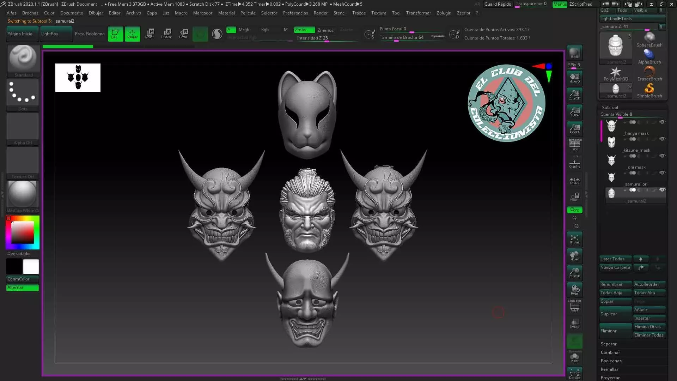Hide the _oni mask subtool eye
Viewport: 677px width, 381px height.
tap(662, 156)
